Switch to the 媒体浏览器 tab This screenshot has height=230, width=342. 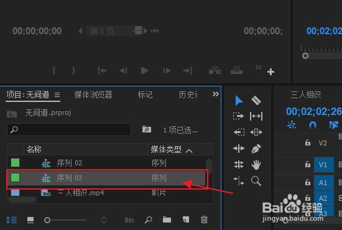(x=93, y=95)
